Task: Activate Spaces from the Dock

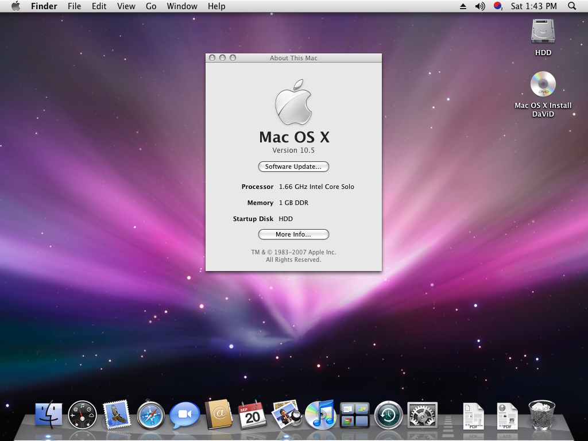Action: 354,415
